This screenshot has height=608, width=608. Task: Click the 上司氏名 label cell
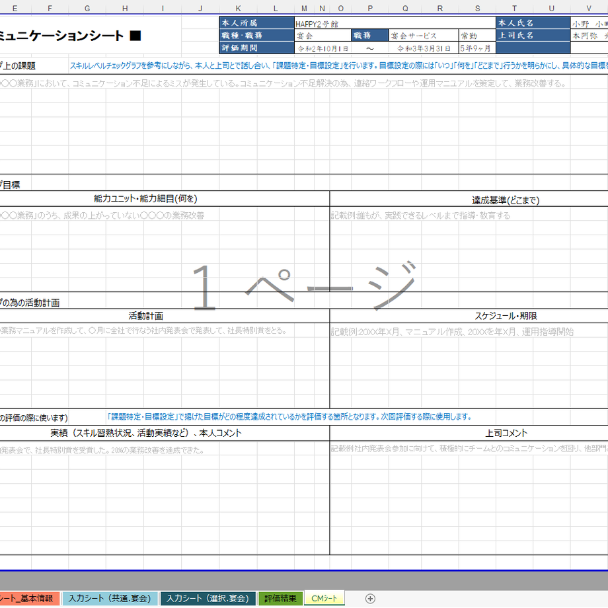(x=533, y=35)
